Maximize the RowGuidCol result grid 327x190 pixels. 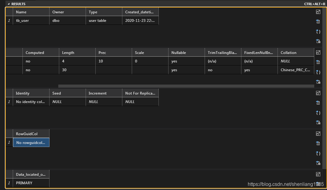(318, 134)
